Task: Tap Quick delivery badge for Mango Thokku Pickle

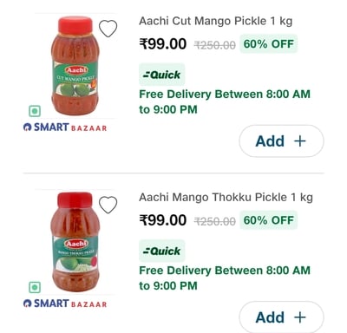Action: pyautogui.click(x=162, y=251)
